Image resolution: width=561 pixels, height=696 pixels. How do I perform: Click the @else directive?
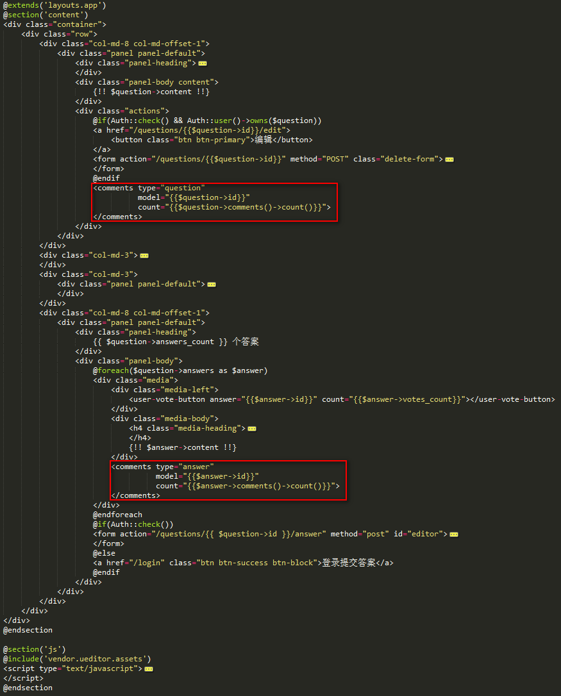point(105,554)
